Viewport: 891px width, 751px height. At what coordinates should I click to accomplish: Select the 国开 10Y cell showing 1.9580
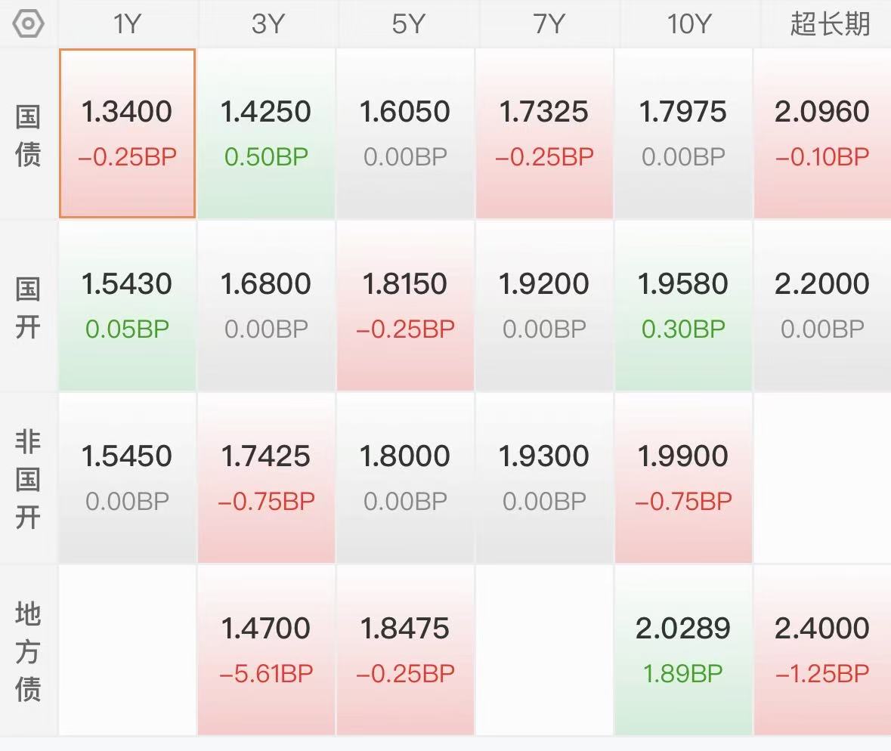pyautogui.click(x=684, y=306)
